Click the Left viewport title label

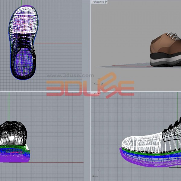click(94, 94)
